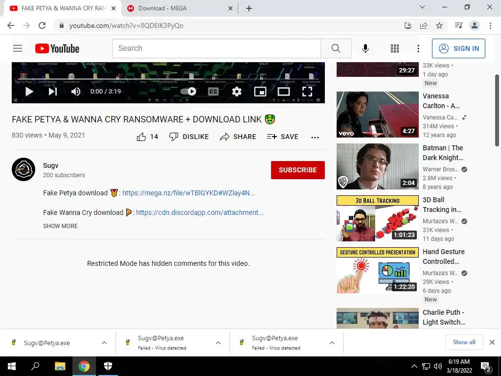
Task: Subscribe to the Sugv channel
Action: (298, 170)
